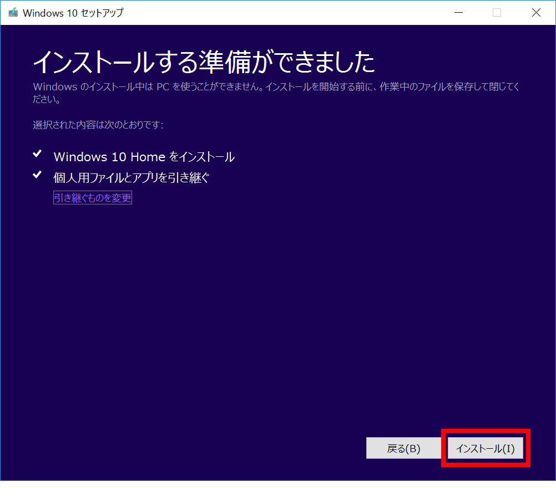
Task: Select the text Windows 10 Home をインストール
Action: point(144,157)
